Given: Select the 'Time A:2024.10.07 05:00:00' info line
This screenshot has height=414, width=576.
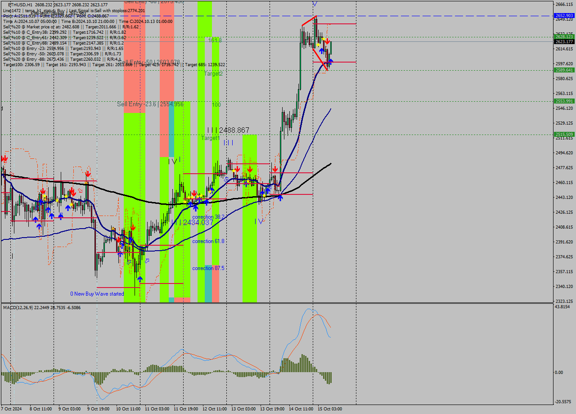Looking at the screenshot, I should (88, 21).
